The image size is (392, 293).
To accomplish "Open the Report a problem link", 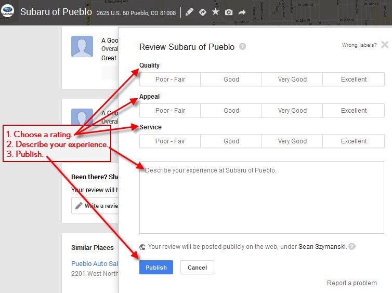I will pyautogui.click(x=351, y=283).
